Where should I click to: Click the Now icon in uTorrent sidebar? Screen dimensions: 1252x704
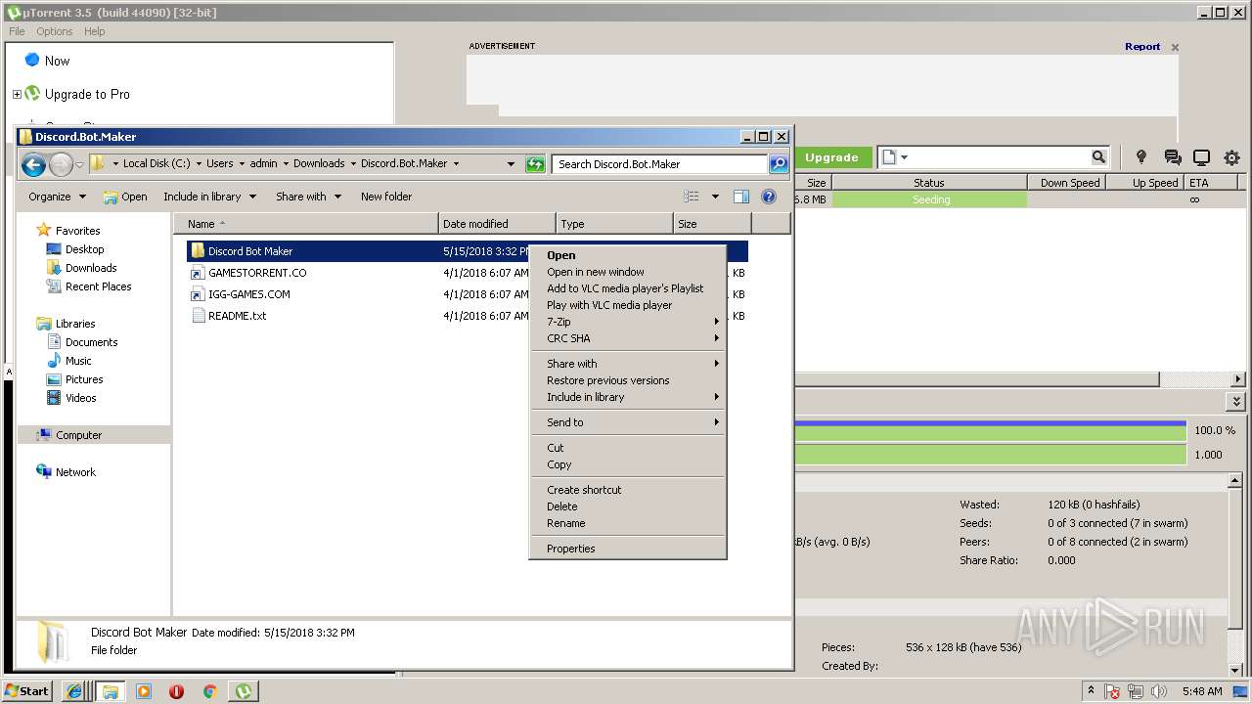pyautogui.click(x=32, y=60)
